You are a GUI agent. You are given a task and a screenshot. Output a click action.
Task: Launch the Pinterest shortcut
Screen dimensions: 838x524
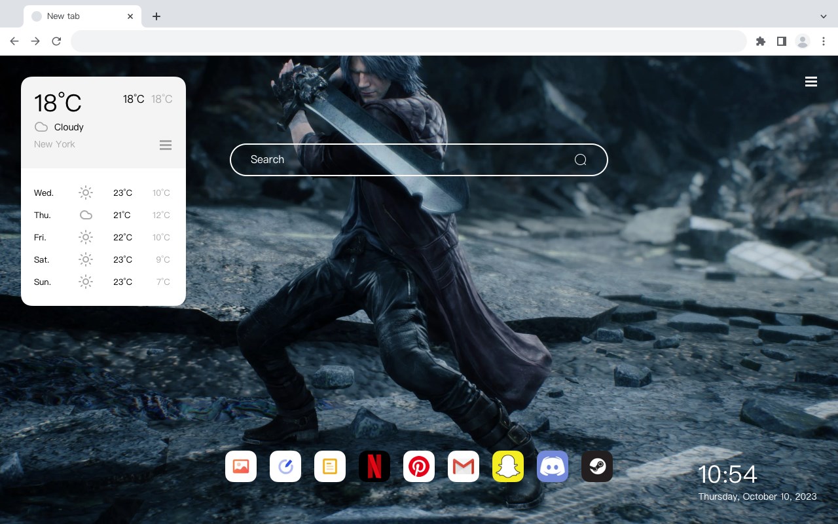419,466
